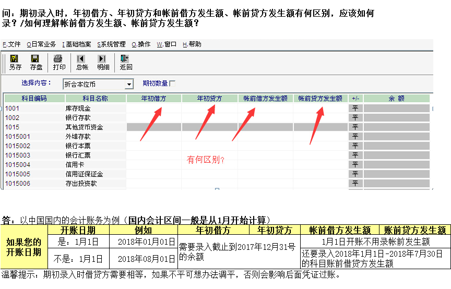Select account code 1015
Screen dimensions: 451x289
tap(12, 127)
